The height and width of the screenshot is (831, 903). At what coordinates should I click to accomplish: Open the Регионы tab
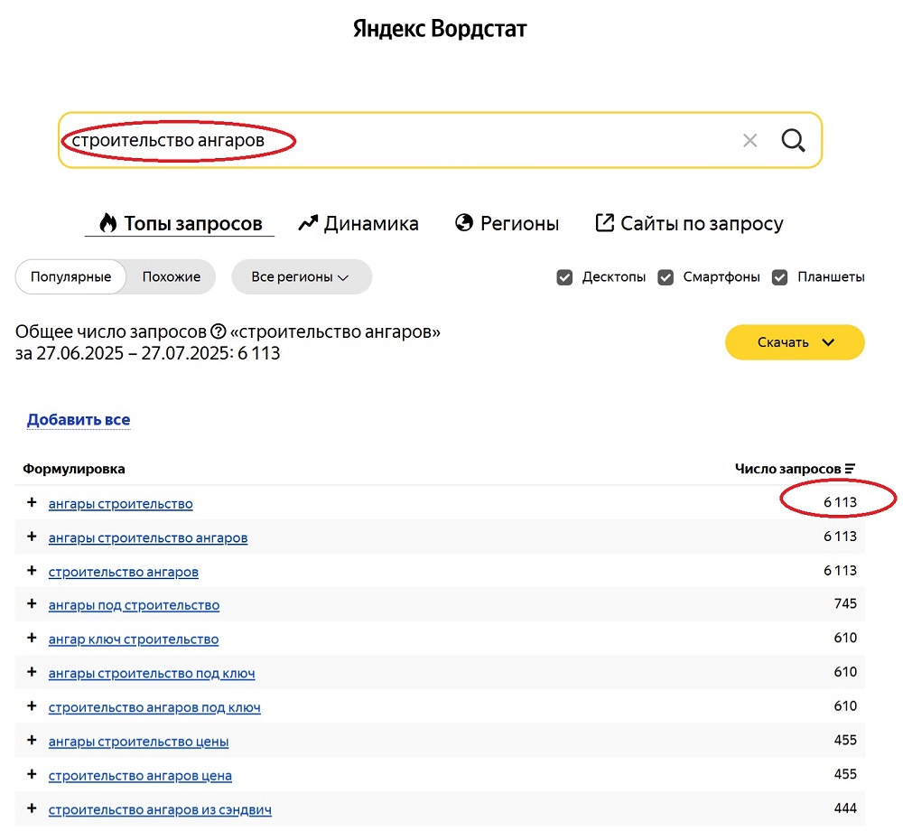click(x=507, y=223)
